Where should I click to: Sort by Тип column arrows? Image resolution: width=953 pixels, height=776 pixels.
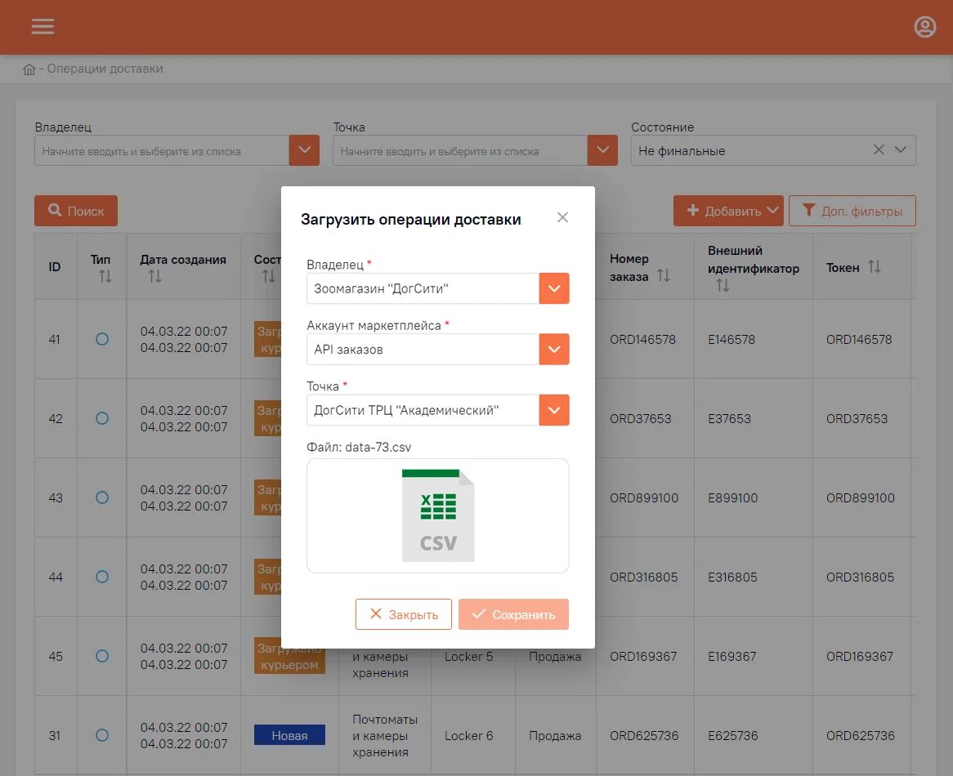click(105, 276)
